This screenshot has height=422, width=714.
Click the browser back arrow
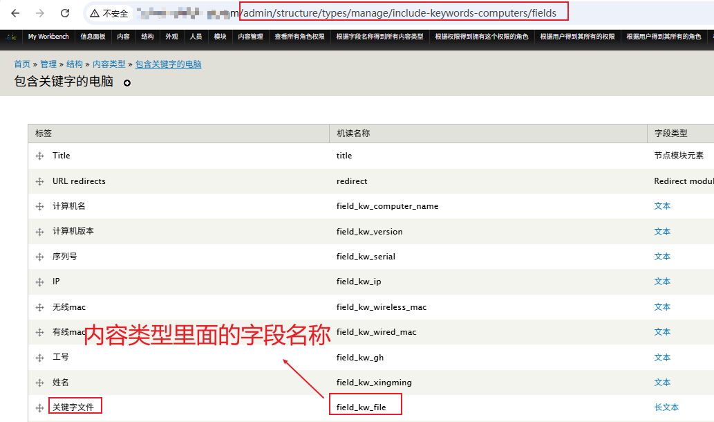[15, 13]
